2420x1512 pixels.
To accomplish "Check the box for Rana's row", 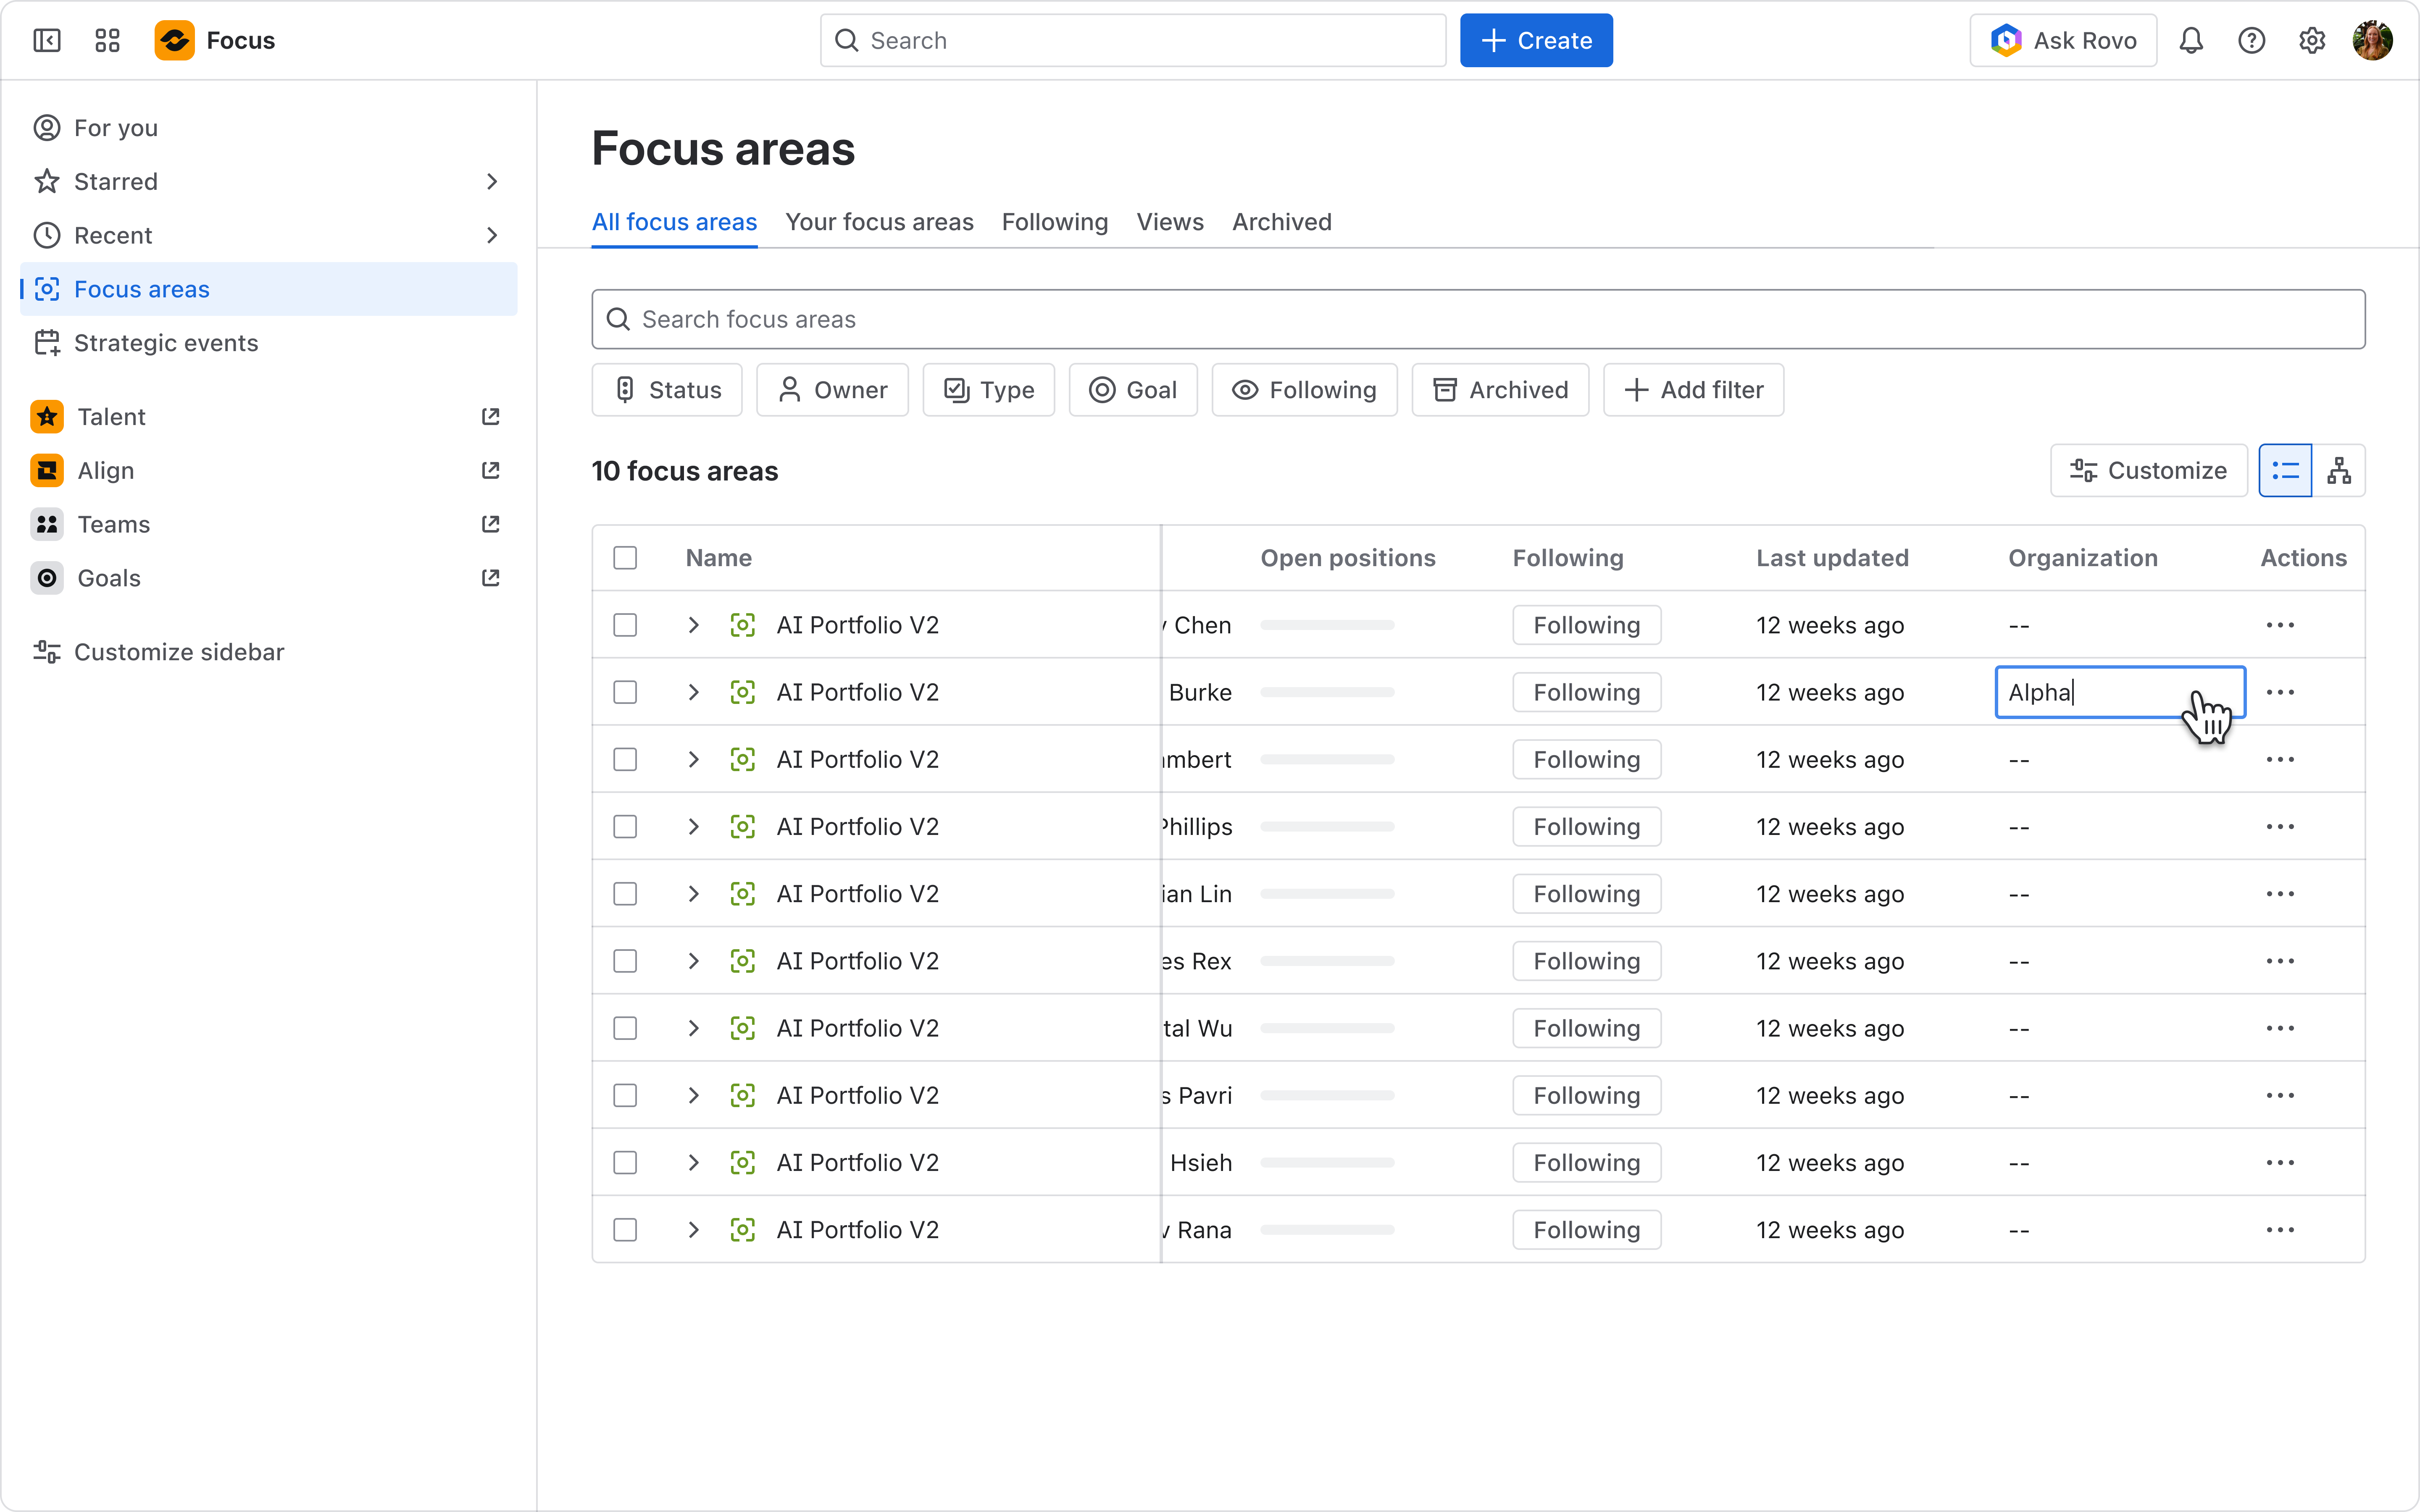I will 625,1230.
